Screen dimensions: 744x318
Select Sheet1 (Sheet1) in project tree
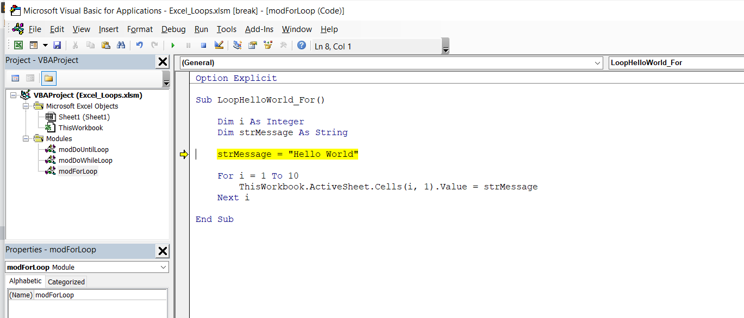[x=84, y=117]
